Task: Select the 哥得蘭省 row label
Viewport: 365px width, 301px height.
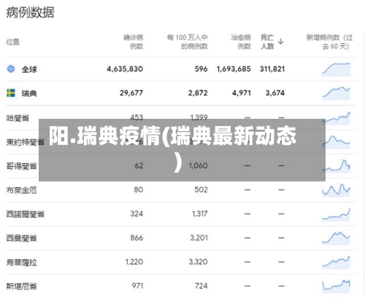Action: point(21,166)
